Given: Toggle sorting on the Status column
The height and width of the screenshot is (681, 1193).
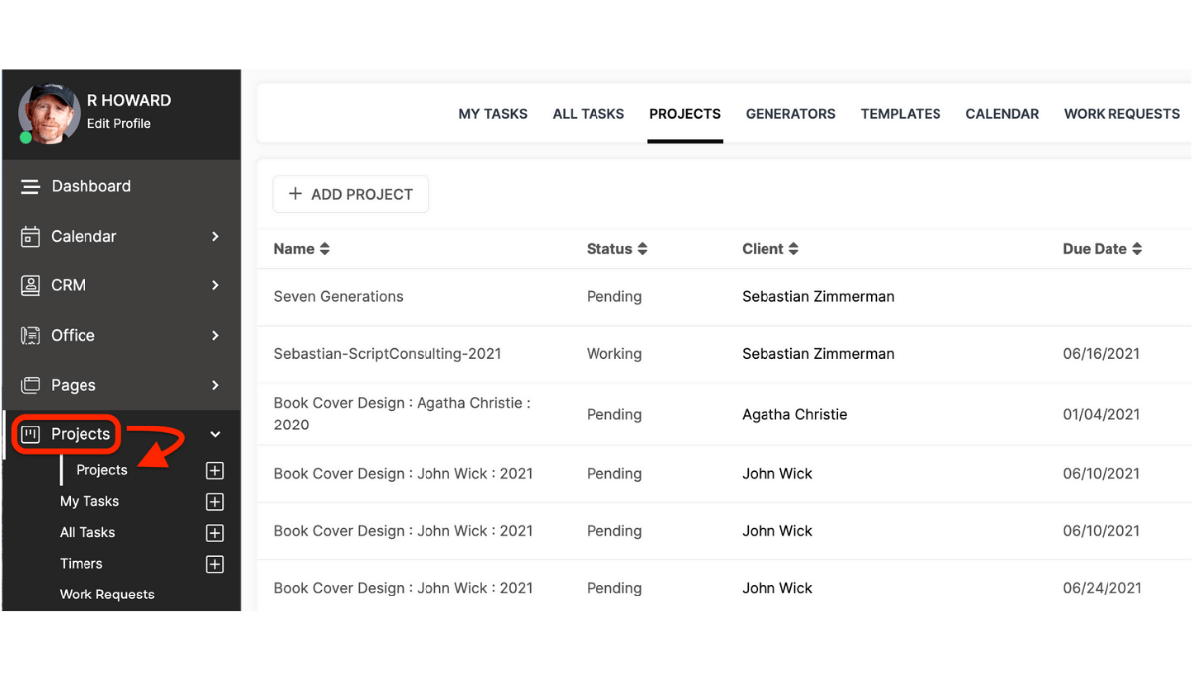Looking at the screenshot, I should point(643,248).
